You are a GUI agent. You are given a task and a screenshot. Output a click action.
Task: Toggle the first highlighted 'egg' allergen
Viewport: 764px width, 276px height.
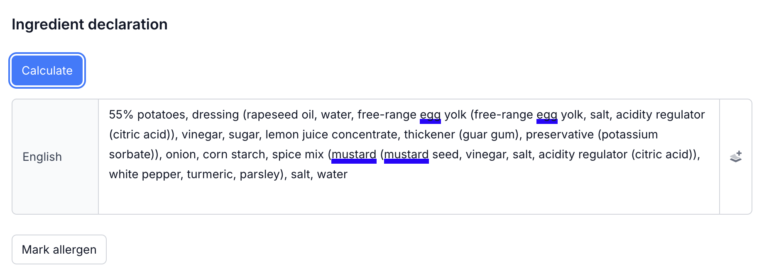coord(430,114)
